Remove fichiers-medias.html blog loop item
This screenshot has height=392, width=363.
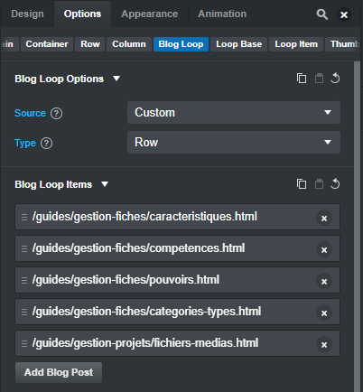tap(324, 345)
